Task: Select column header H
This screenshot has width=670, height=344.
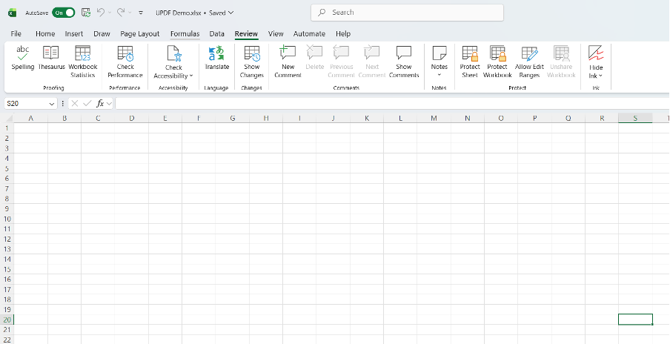Action: click(265, 119)
